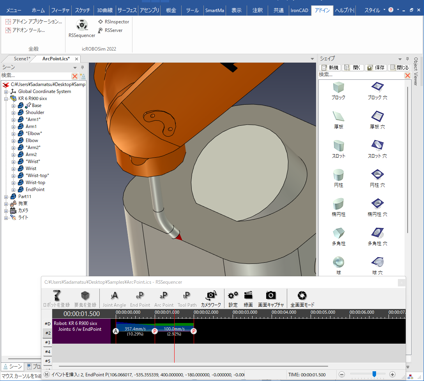Open the RSInspector tool
This screenshot has width=424, height=381.
tap(113, 22)
